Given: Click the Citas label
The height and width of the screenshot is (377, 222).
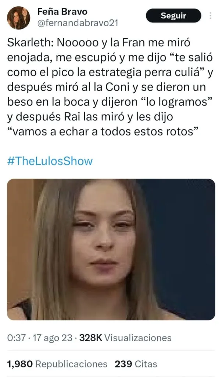Looking at the screenshot, I should click(146, 364).
